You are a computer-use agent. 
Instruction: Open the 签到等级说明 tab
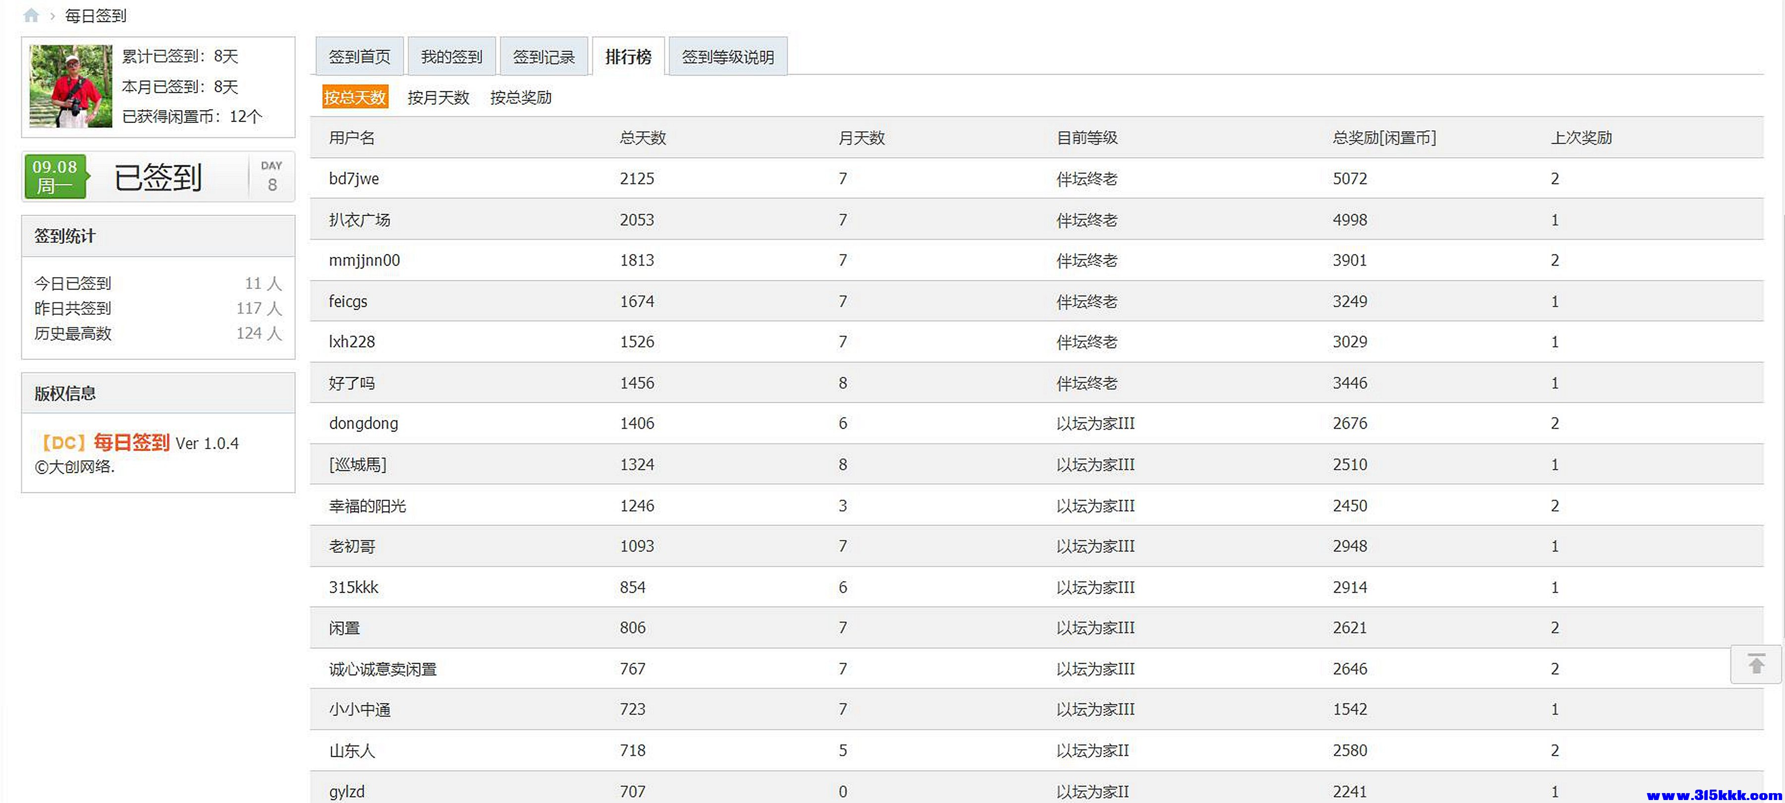727,57
